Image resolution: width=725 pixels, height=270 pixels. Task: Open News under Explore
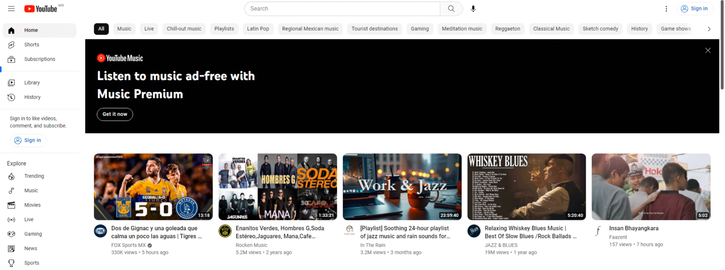39,248
